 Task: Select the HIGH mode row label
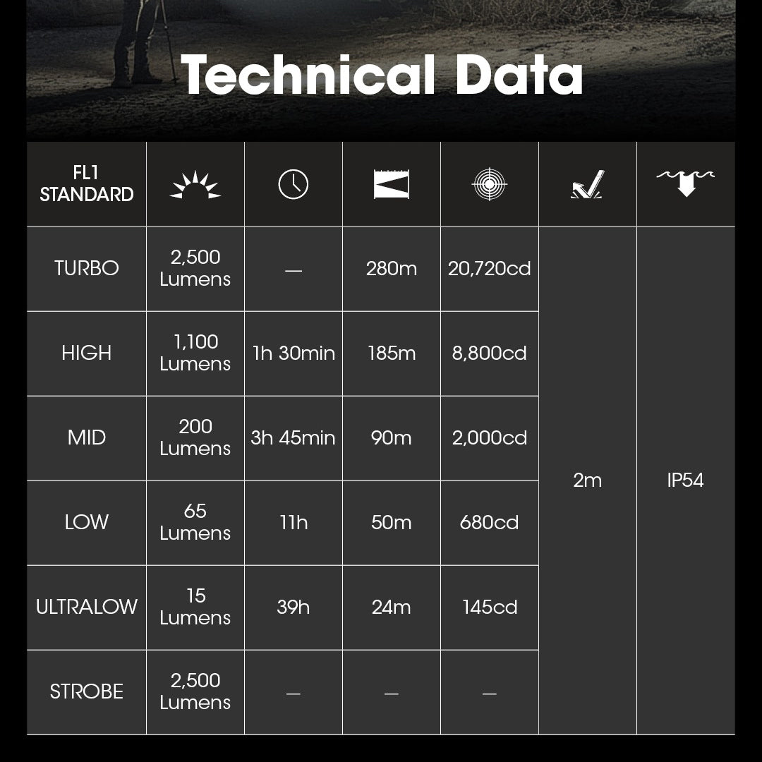(87, 353)
